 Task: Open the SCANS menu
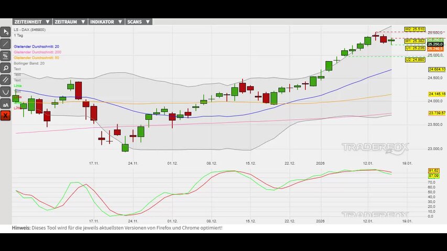139,22
